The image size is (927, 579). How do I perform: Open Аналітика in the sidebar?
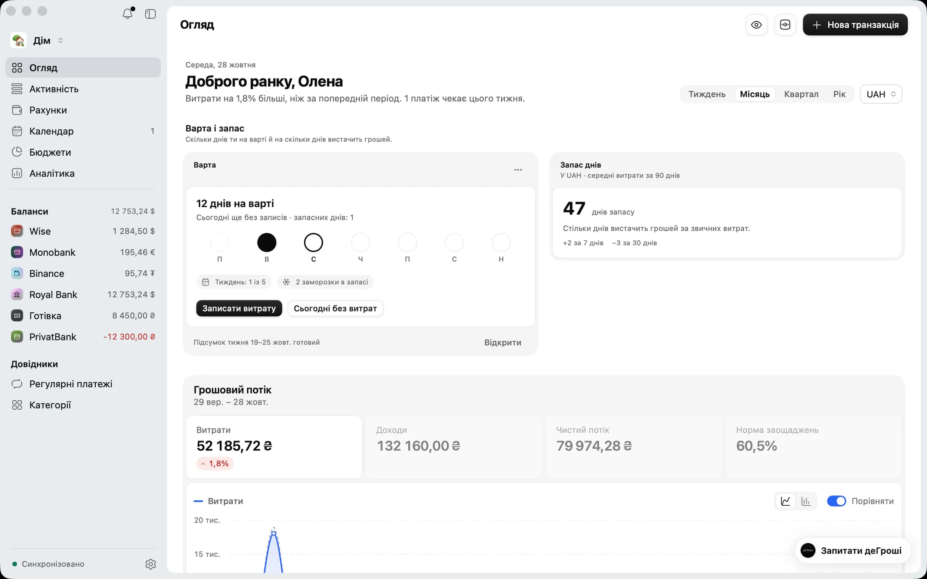83,173
